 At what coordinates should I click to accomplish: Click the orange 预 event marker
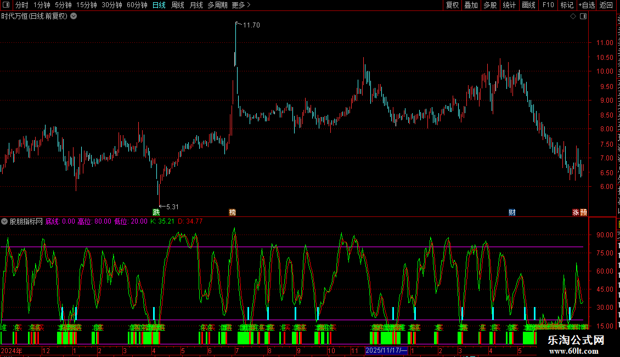tap(583, 212)
